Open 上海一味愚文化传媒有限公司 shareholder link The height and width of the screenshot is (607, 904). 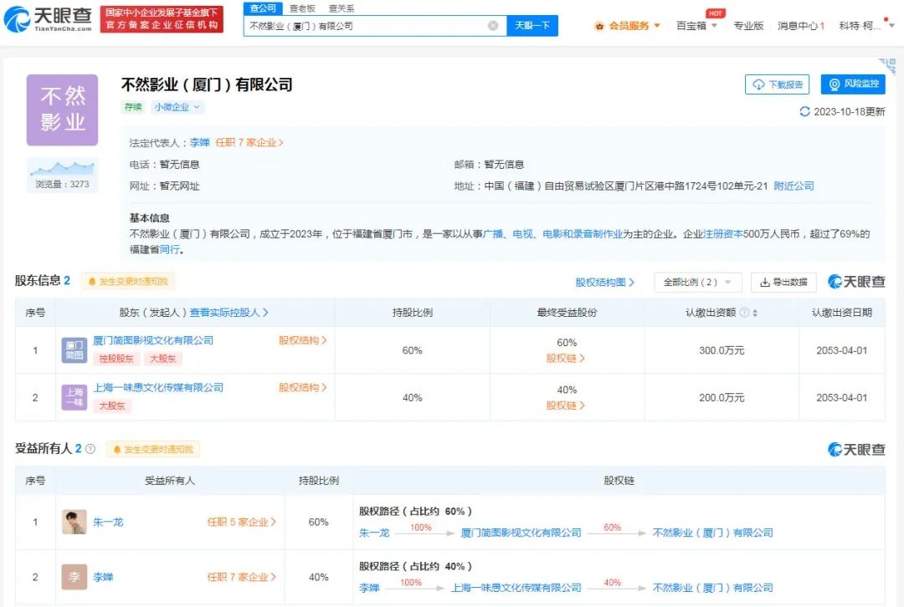158,388
